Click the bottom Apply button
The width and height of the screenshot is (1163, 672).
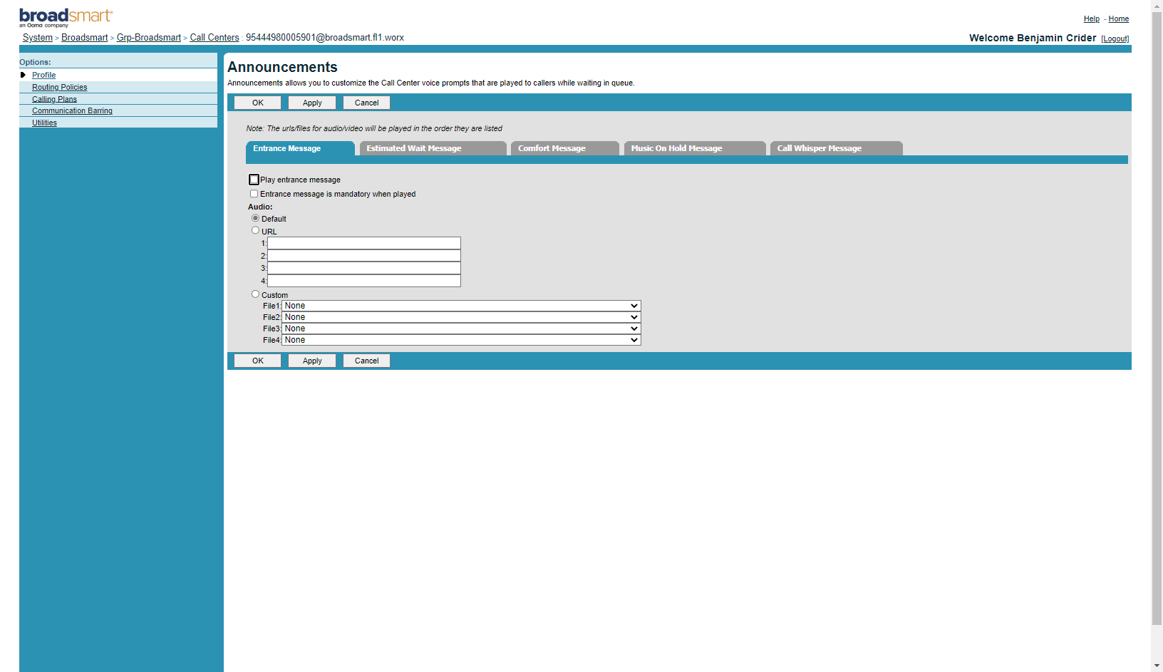pos(312,361)
